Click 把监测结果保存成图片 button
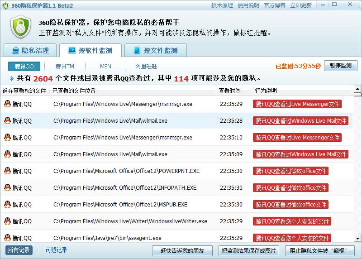 point(248,251)
